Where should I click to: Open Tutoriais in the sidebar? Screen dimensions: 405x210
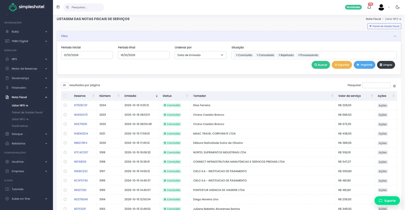(x=17, y=189)
